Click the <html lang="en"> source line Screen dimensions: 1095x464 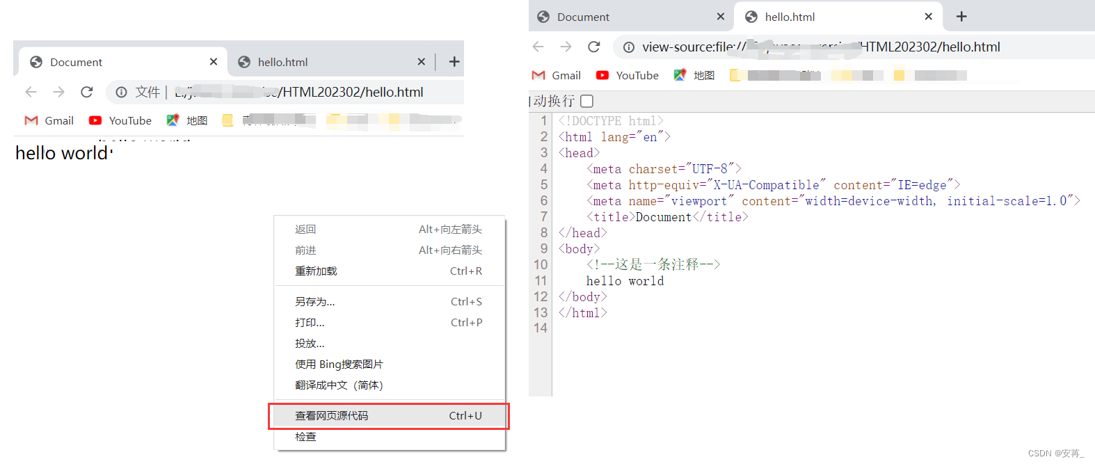(x=614, y=137)
